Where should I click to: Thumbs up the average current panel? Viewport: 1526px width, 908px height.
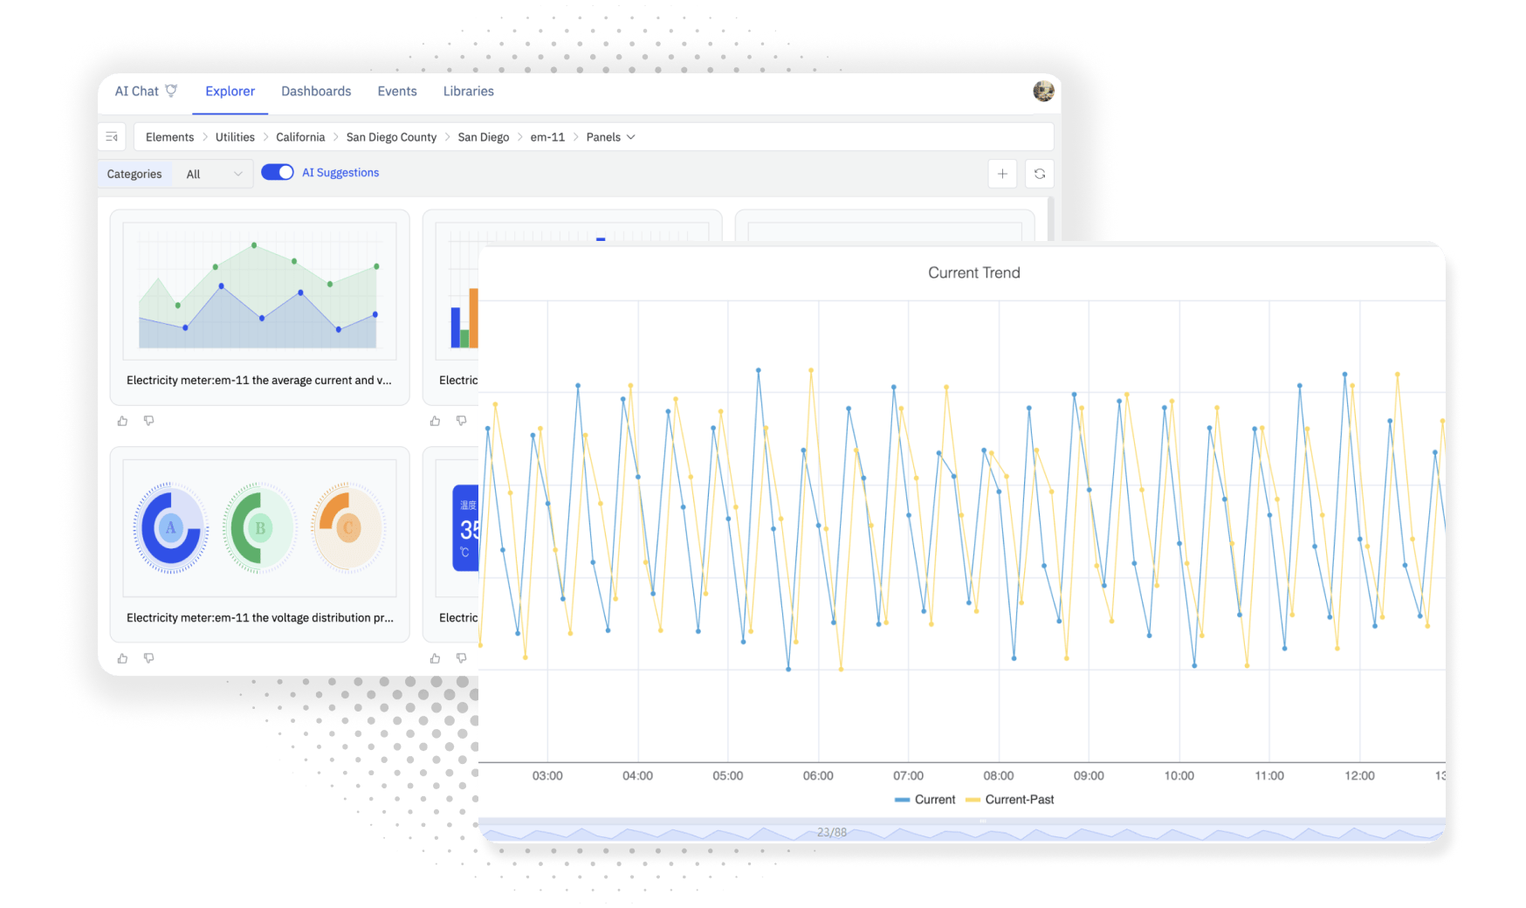pyautogui.click(x=122, y=421)
